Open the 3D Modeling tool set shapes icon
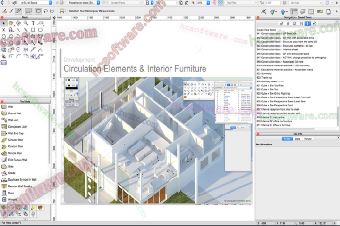Image resolution: width=340 pixels, height=226 pixels. pyautogui.click(x=25, y=207)
